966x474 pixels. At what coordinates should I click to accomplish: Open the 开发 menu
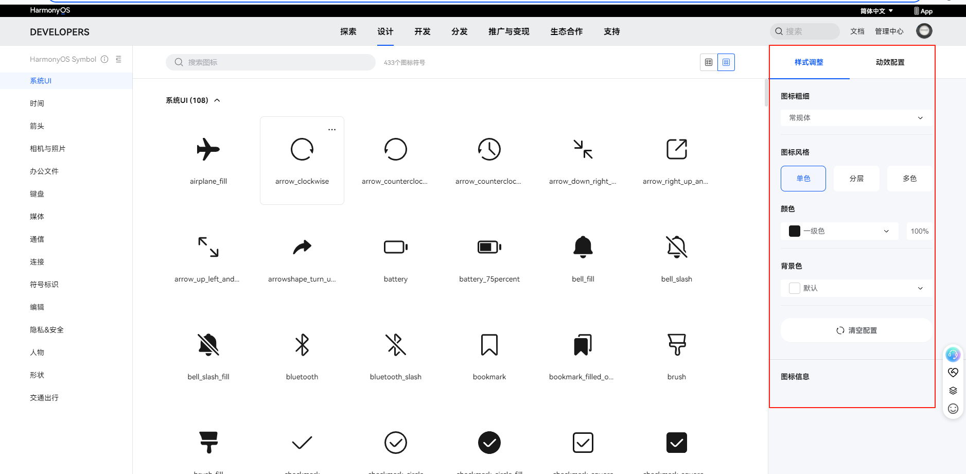click(423, 31)
